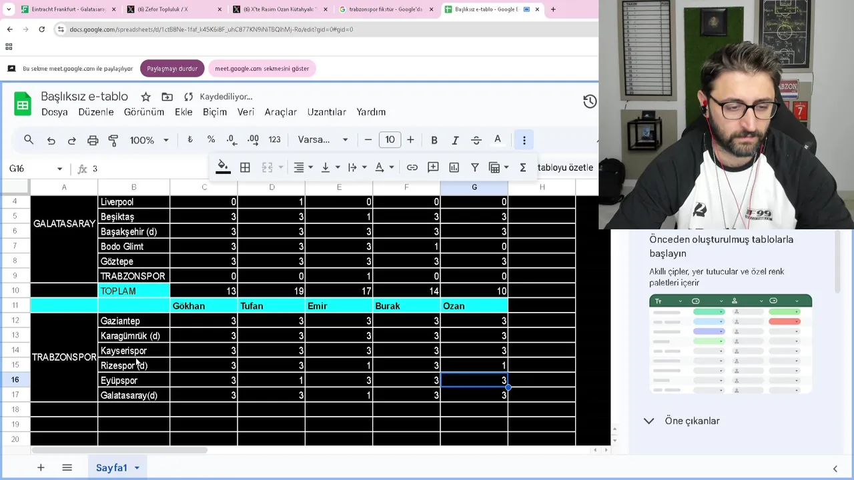Toggle italic formatting
Viewport: 854px width, 480px height.
[x=455, y=140]
